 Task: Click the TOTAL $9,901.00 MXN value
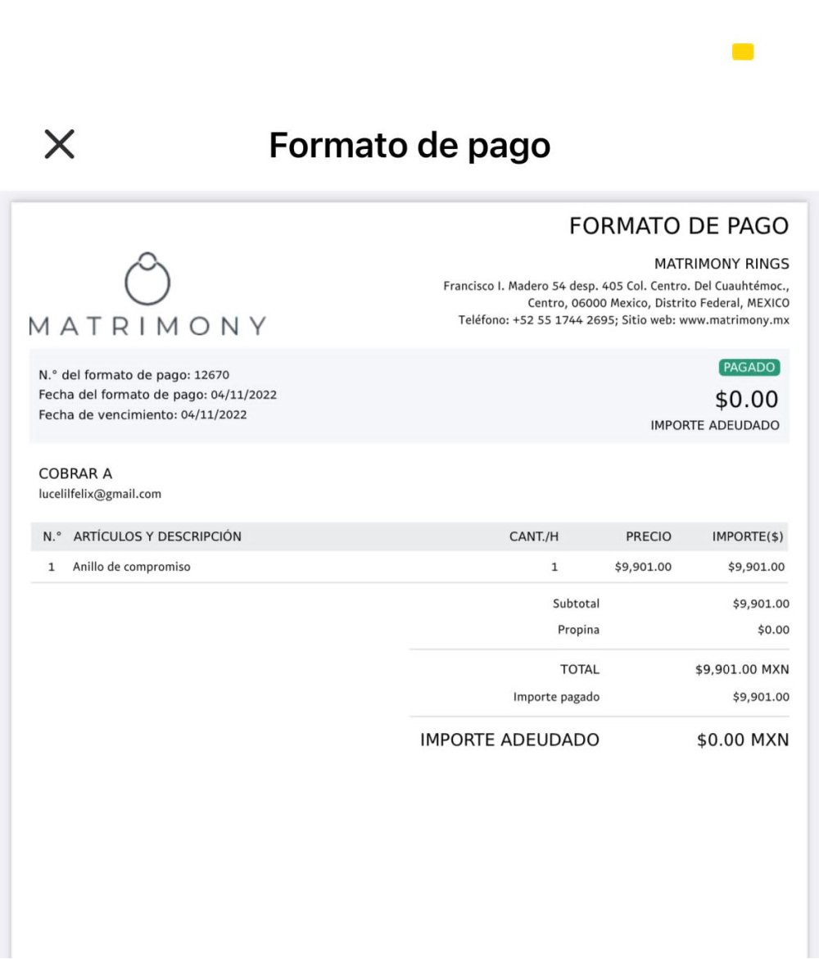point(742,669)
